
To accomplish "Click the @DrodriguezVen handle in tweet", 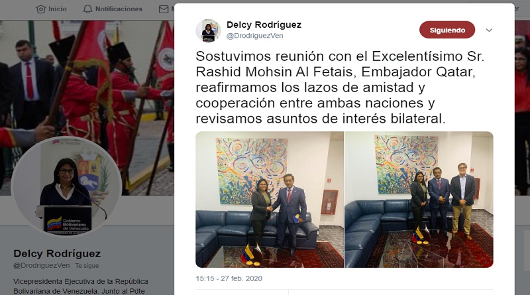I will pos(254,36).
